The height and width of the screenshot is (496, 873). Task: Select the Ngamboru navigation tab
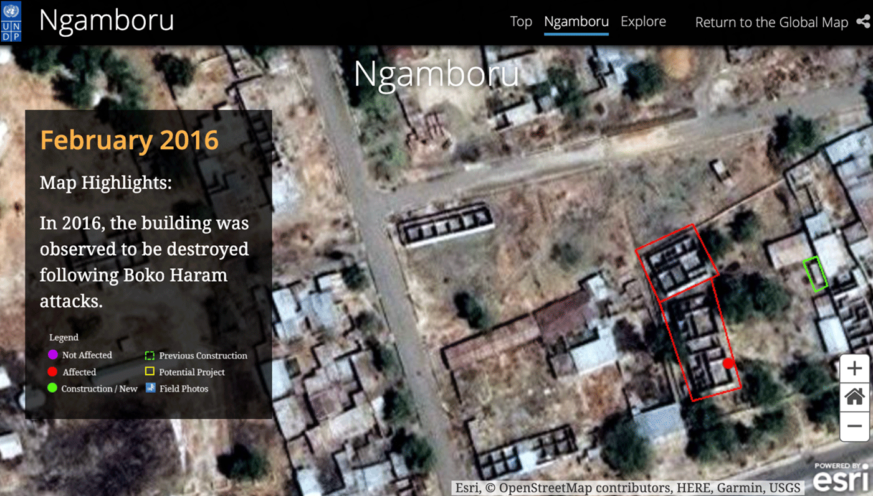576,22
